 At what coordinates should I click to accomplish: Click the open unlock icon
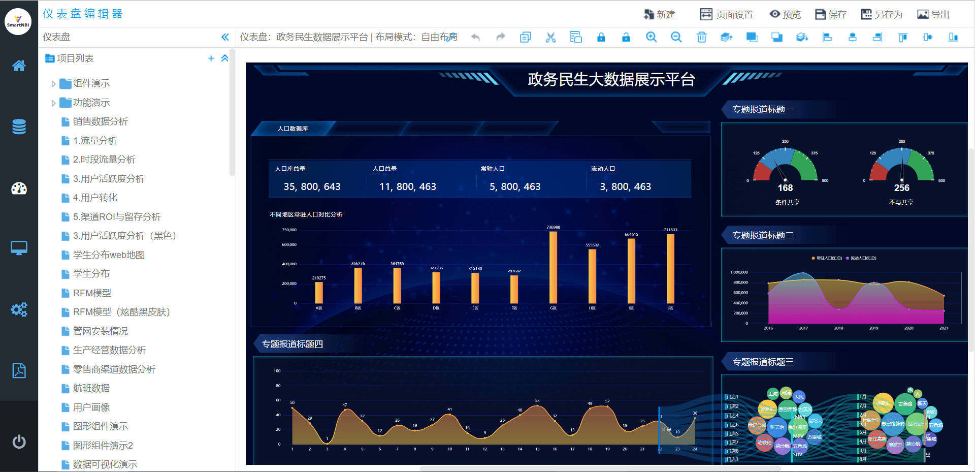(x=626, y=37)
